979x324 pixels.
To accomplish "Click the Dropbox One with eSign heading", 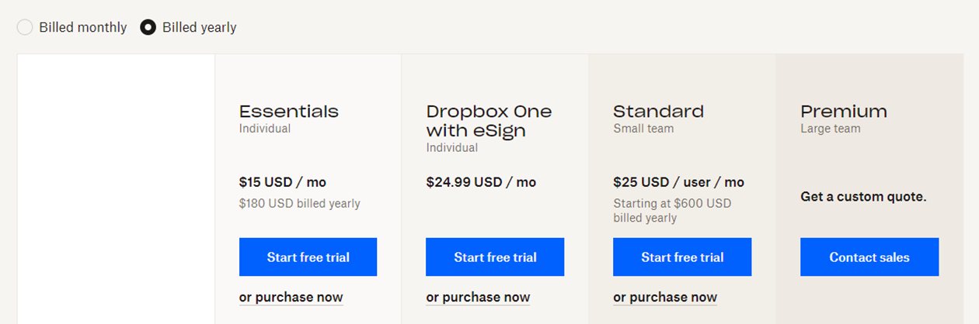I will point(489,121).
